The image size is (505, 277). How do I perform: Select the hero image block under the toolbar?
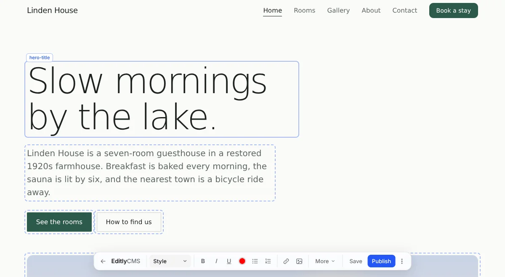(252, 265)
